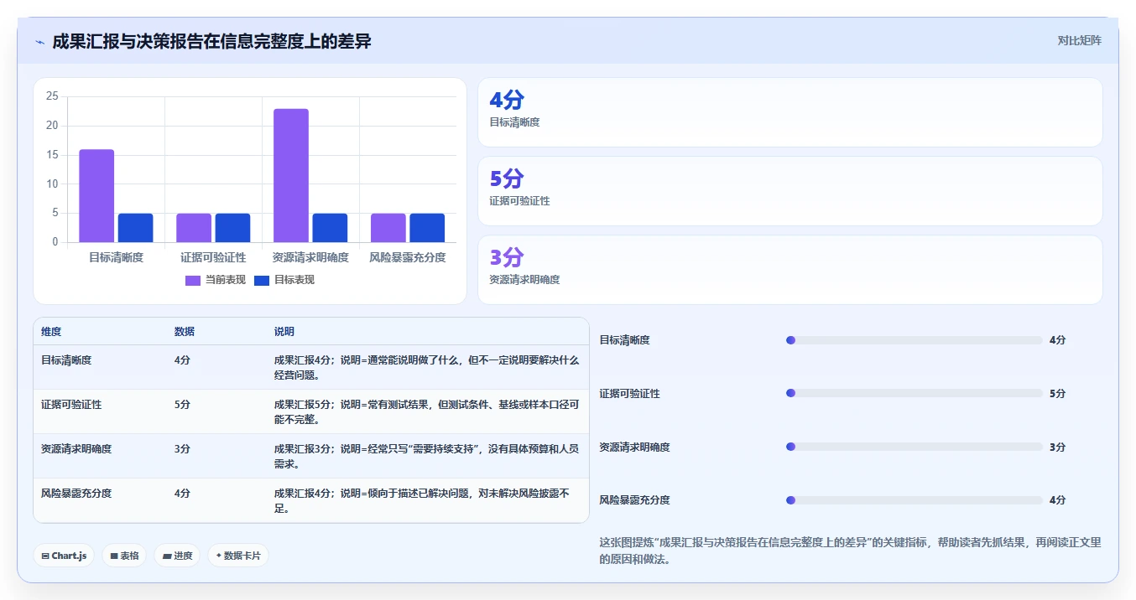Screen dimensions: 1136x600
Task: Click description starting 成果汇报3分 in table
Action: pyautogui.click(x=426, y=456)
